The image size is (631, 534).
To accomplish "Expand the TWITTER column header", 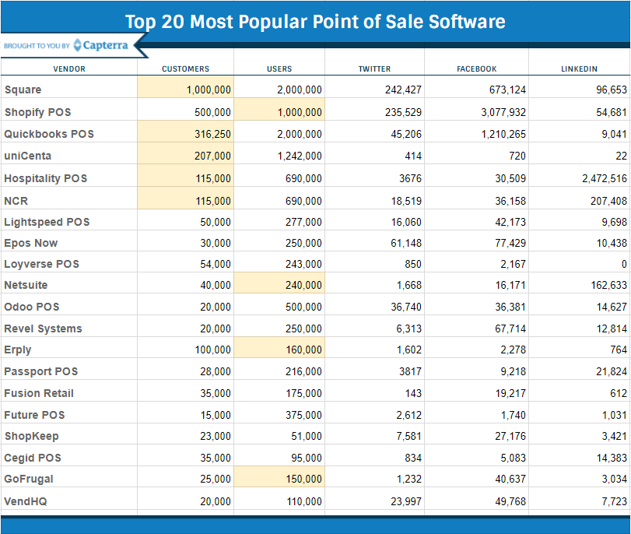I will click(x=373, y=69).
